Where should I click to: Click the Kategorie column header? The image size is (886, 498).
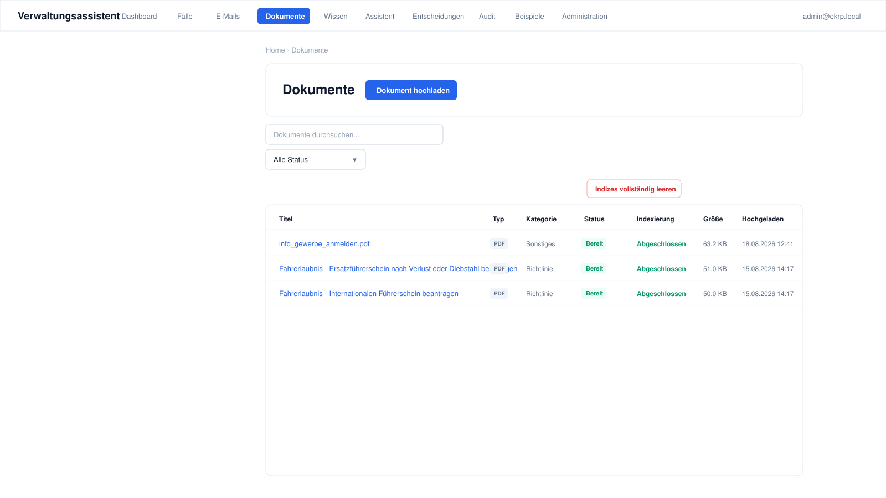[541, 219]
